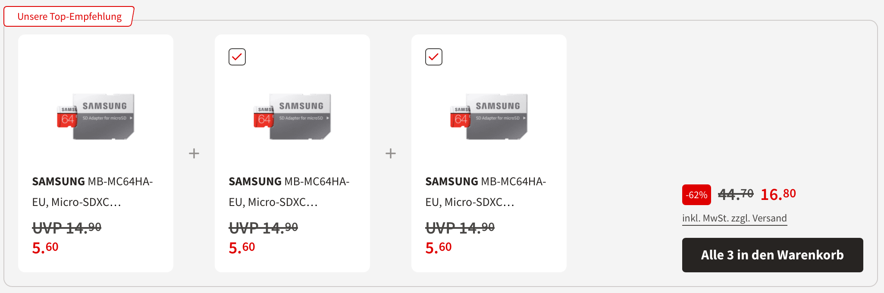Open the third product's Samsung card image
This screenshot has height=293, width=884.
pyautogui.click(x=489, y=116)
